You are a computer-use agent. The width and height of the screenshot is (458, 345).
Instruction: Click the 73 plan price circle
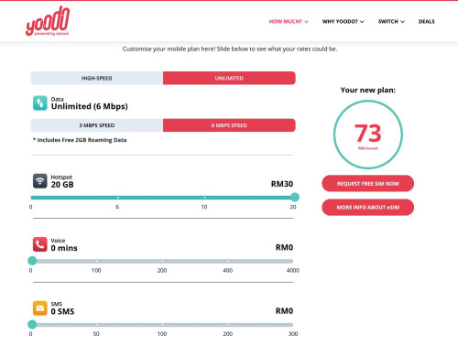(x=368, y=135)
